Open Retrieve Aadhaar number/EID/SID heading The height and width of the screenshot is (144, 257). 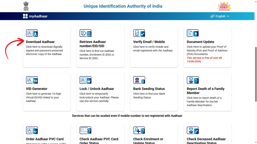pyautogui.click(x=93, y=44)
